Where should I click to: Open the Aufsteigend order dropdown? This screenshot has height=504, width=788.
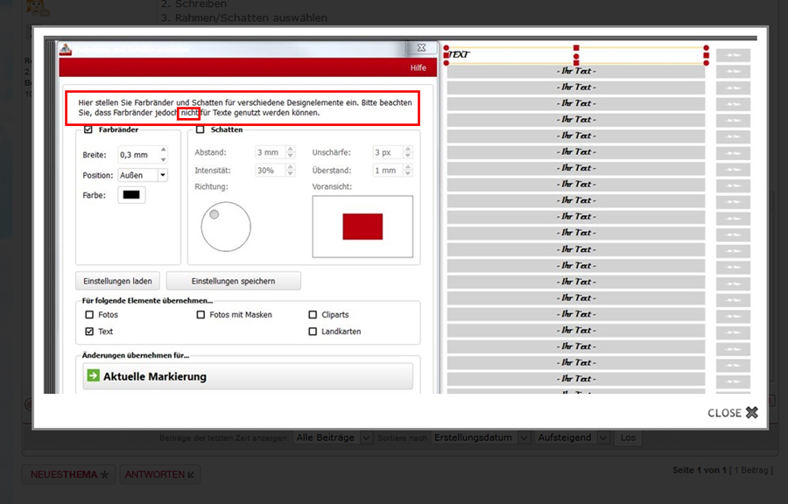click(x=573, y=437)
